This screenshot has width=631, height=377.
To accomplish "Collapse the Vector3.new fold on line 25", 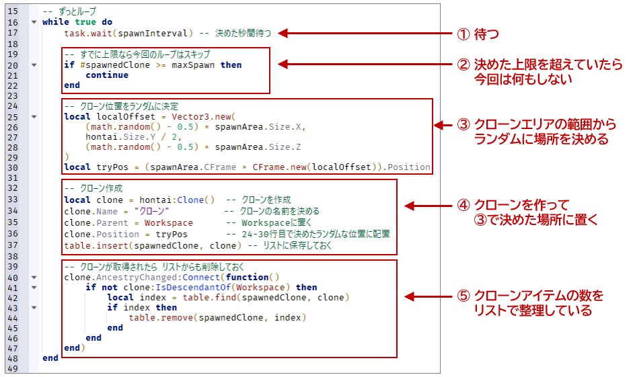I will click(34, 117).
